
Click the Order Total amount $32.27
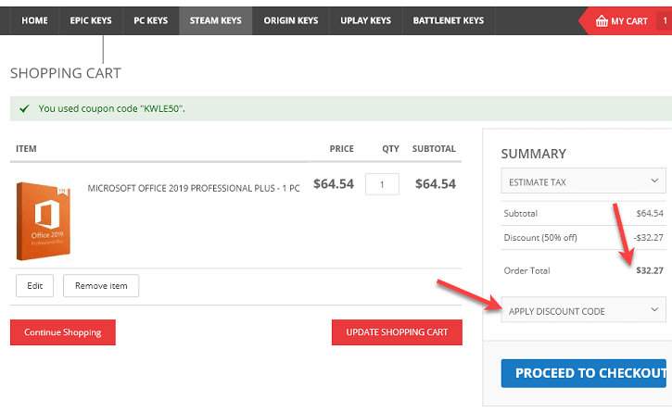coord(650,270)
